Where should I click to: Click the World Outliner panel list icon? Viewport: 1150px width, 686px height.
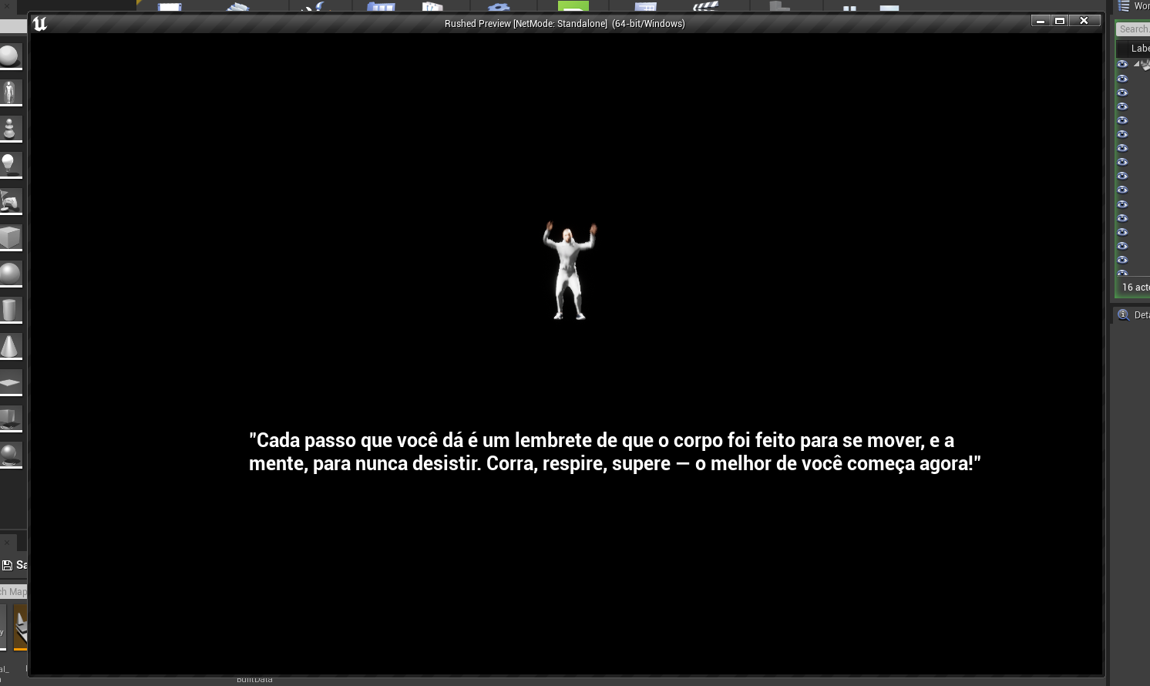1124,6
